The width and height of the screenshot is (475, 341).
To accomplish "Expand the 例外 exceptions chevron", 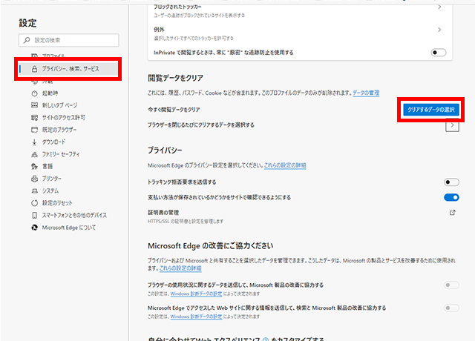I will click(439, 30).
